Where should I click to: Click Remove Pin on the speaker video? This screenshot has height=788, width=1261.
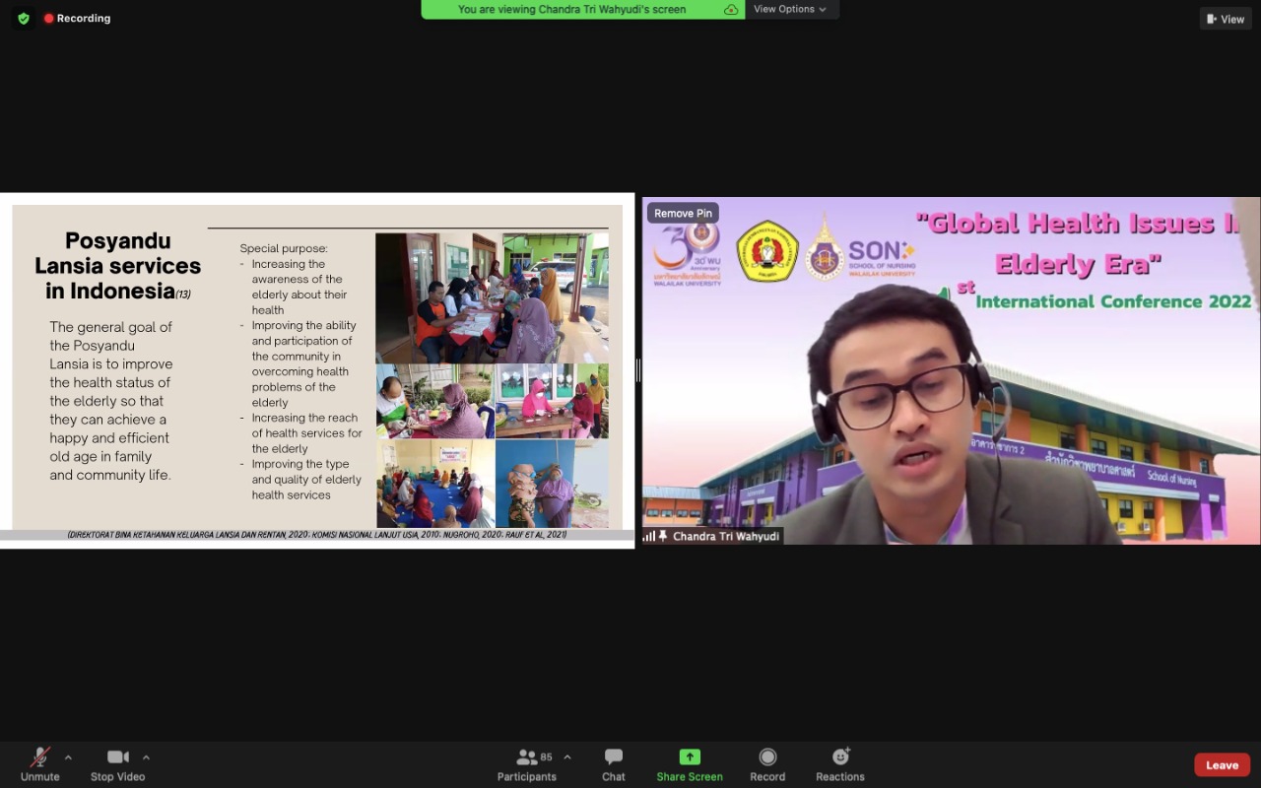pos(683,213)
